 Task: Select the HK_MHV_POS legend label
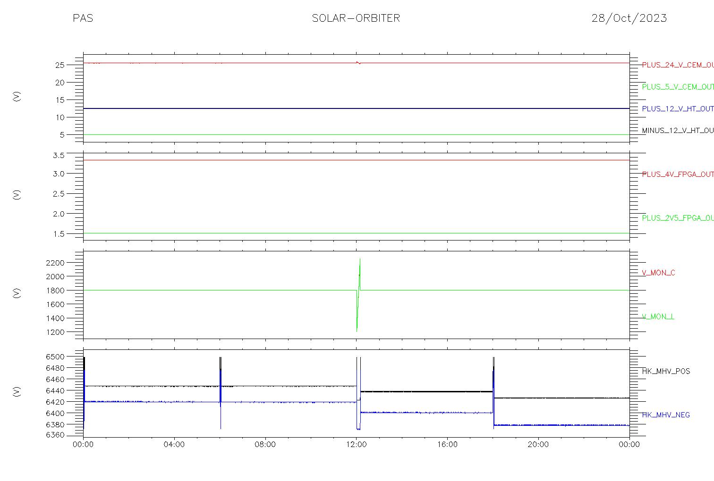666,372
